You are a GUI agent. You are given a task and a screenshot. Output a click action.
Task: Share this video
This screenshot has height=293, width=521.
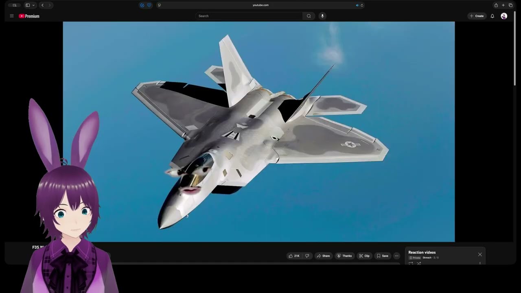323,256
